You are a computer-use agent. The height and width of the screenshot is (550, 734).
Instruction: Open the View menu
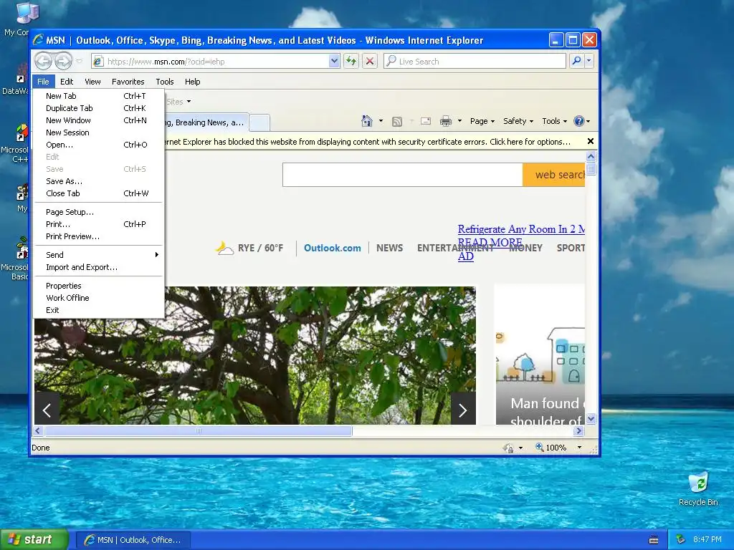[x=92, y=82]
